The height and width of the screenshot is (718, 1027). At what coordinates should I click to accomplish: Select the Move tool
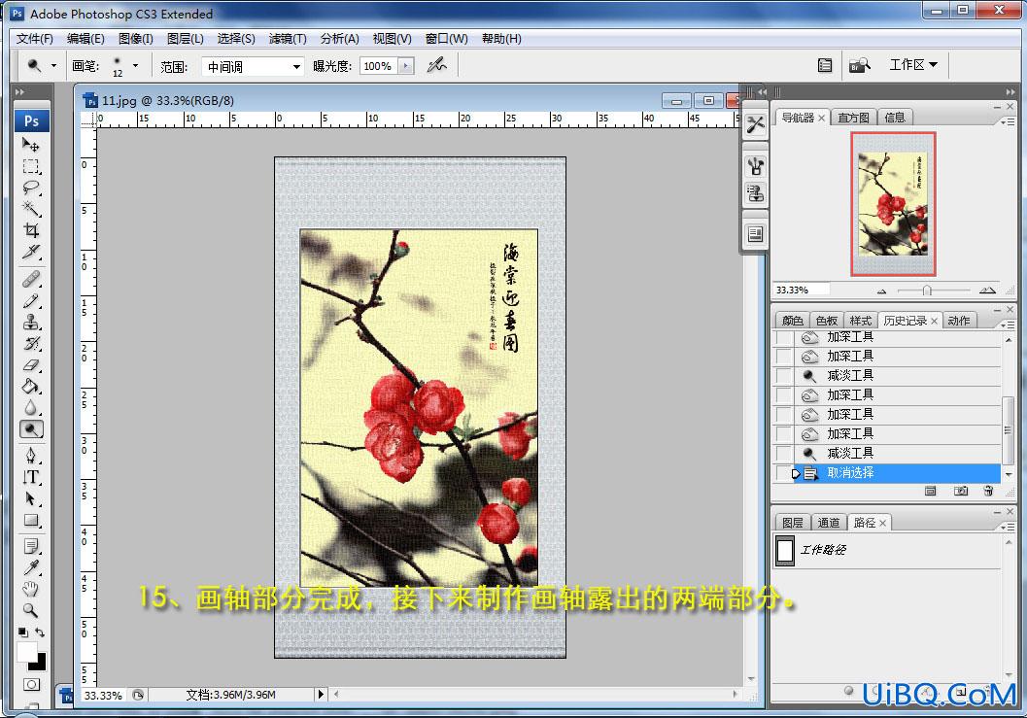[31, 144]
